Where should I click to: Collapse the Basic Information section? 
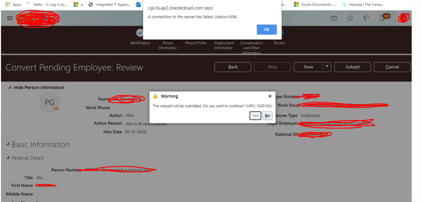tap(7, 144)
